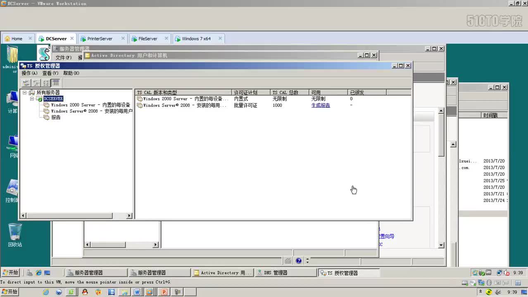
Task: Close the PrinterServer VM tab
Action: tap(123, 38)
